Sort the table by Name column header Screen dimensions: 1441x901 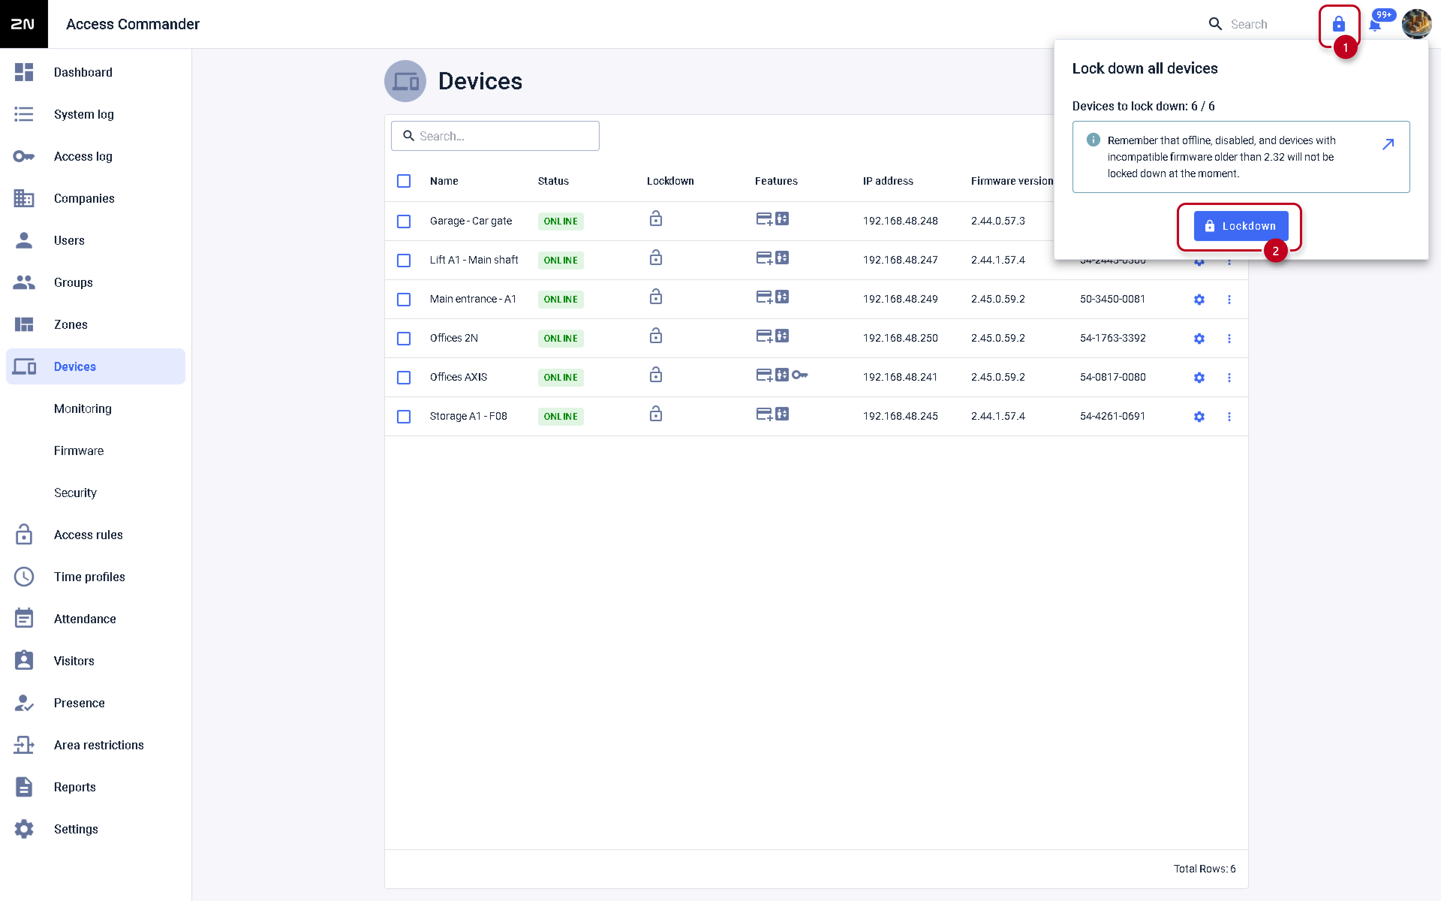(444, 181)
